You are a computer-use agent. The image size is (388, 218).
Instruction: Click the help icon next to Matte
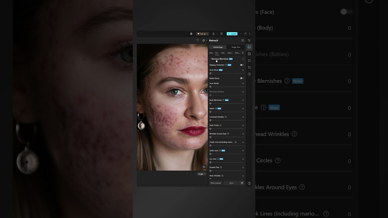[216, 108]
